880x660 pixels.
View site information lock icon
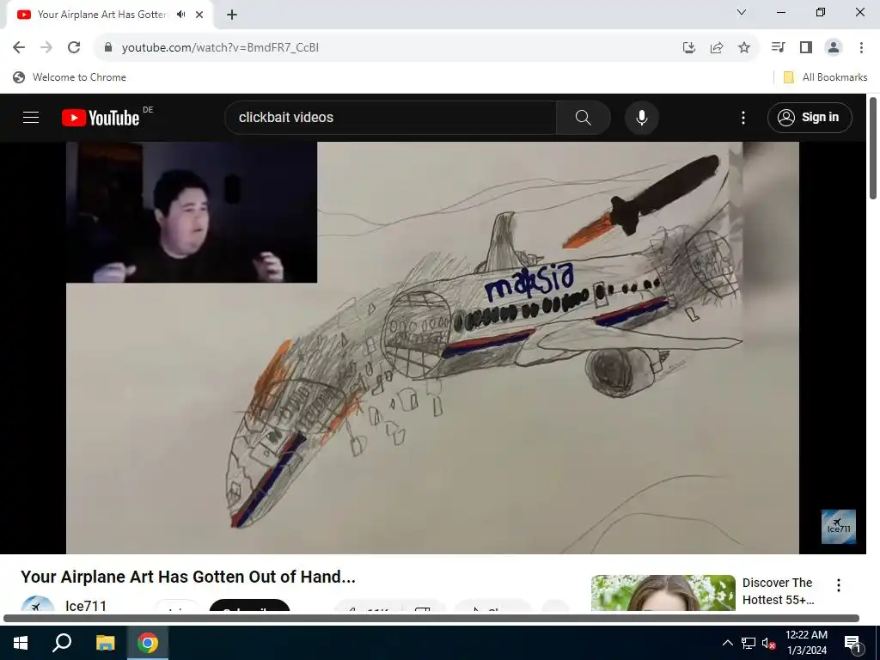click(x=107, y=48)
